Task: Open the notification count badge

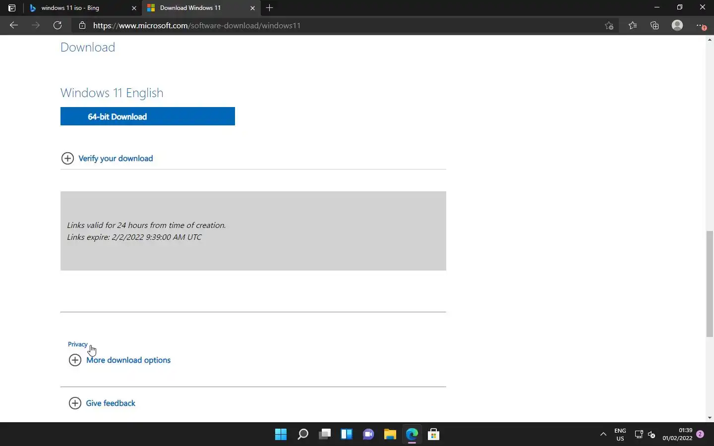Action: click(700, 434)
